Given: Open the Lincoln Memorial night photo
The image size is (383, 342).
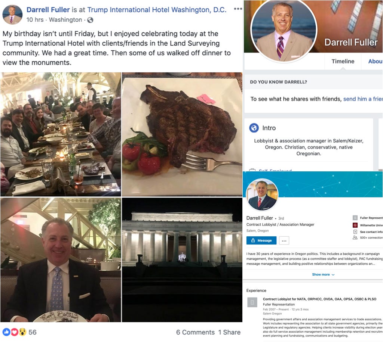Looking at the screenshot, I should click(182, 260).
